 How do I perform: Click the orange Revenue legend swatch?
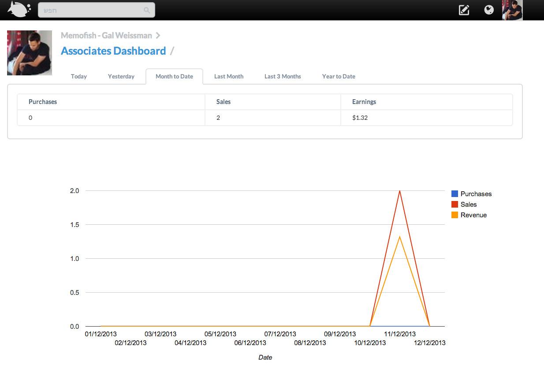click(x=455, y=215)
